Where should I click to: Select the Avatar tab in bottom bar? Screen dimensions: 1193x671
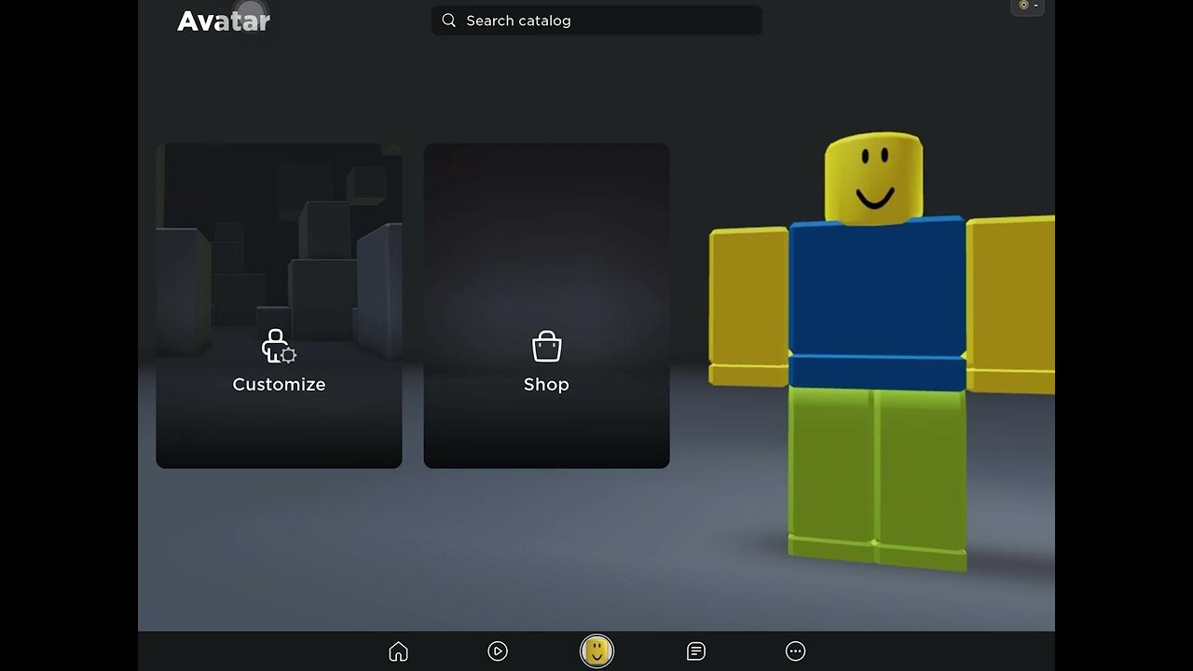click(596, 651)
